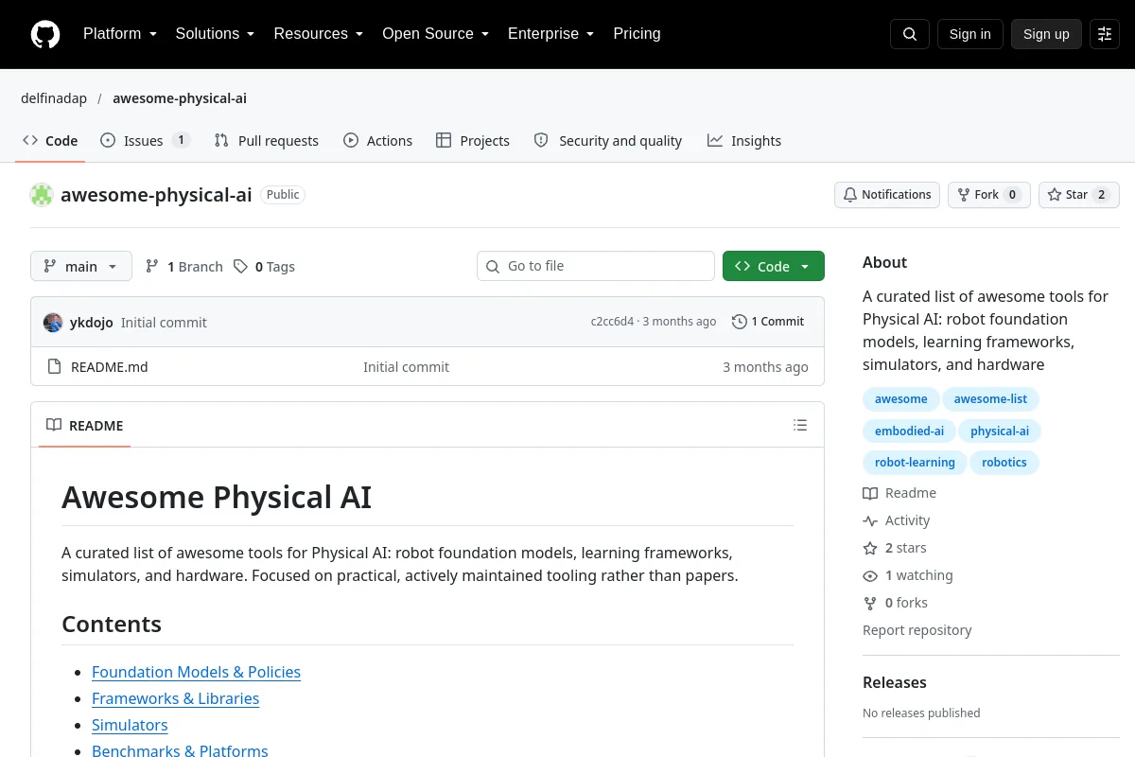Jump to Foundation Models & Policies section

[x=196, y=672]
